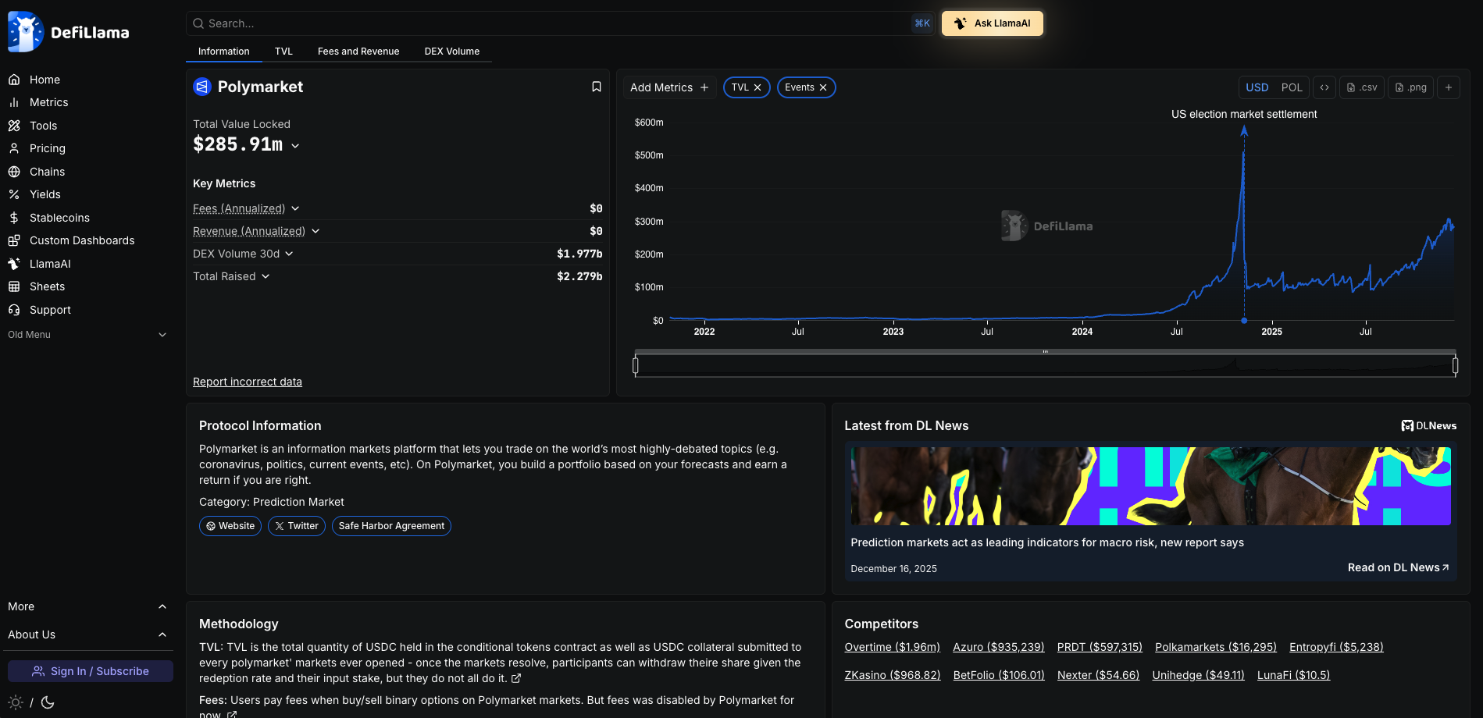The height and width of the screenshot is (718, 1483).
Task: Select the Stablecoins sidebar icon
Action: point(13,217)
